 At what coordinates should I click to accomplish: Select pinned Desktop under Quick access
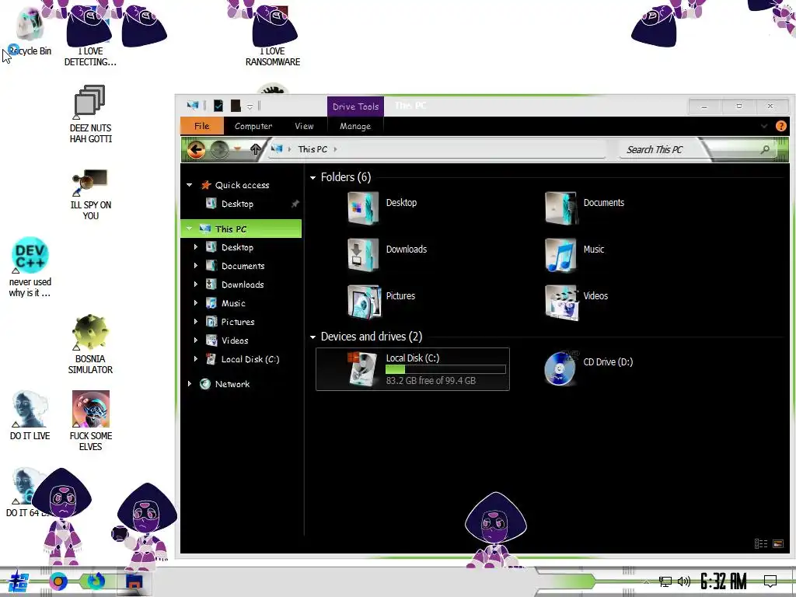[237, 204]
